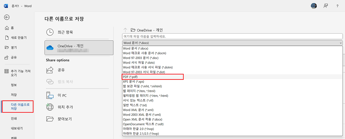Image resolution: width=345 pixels, height=139 pixels.
Task: Click the user account profile picture
Action: (314, 6)
